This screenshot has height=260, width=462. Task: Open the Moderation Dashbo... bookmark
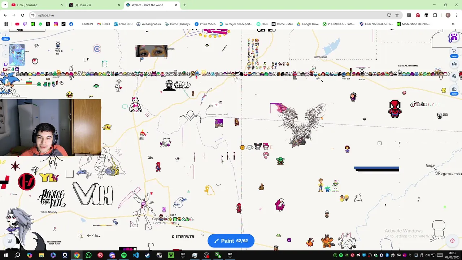pos(413,24)
